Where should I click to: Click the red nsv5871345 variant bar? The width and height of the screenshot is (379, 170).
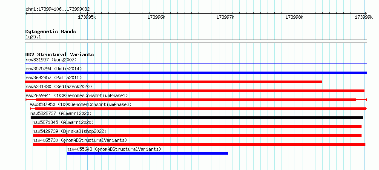[x=197, y=127]
